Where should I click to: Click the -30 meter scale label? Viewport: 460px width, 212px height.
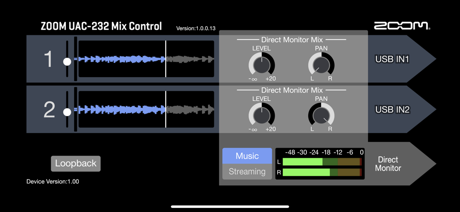tap(302, 152)
